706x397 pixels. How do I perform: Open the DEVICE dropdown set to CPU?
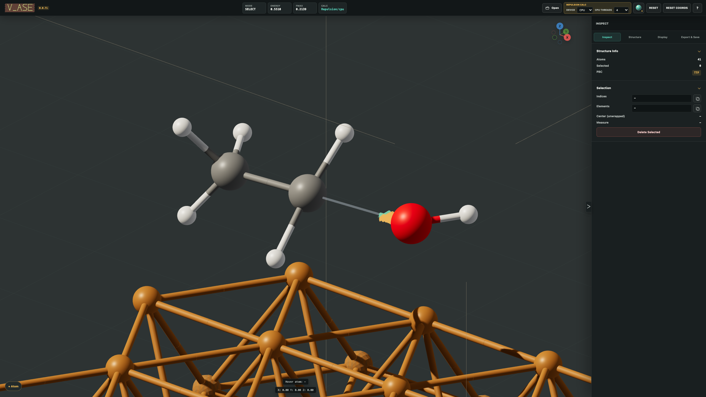click(x=585, y=10)
